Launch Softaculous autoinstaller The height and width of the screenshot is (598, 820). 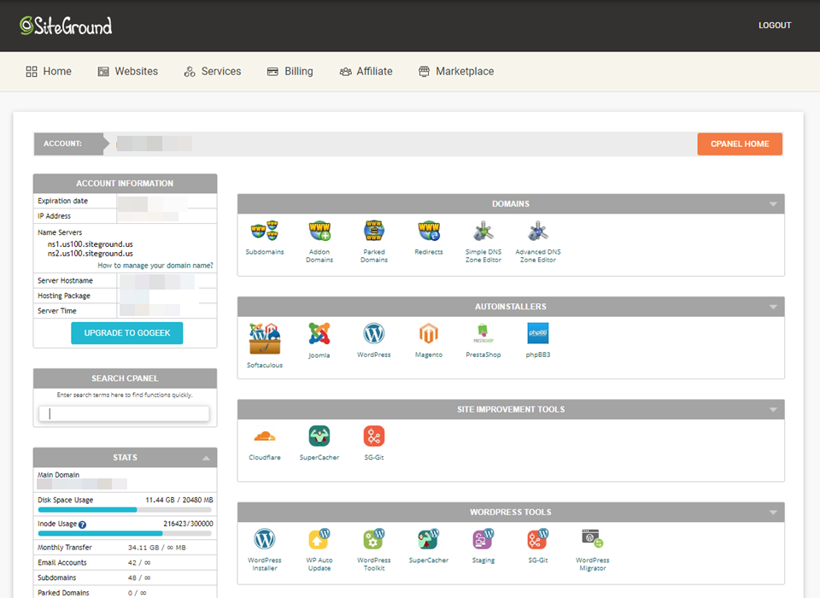(x=265, y=335)
